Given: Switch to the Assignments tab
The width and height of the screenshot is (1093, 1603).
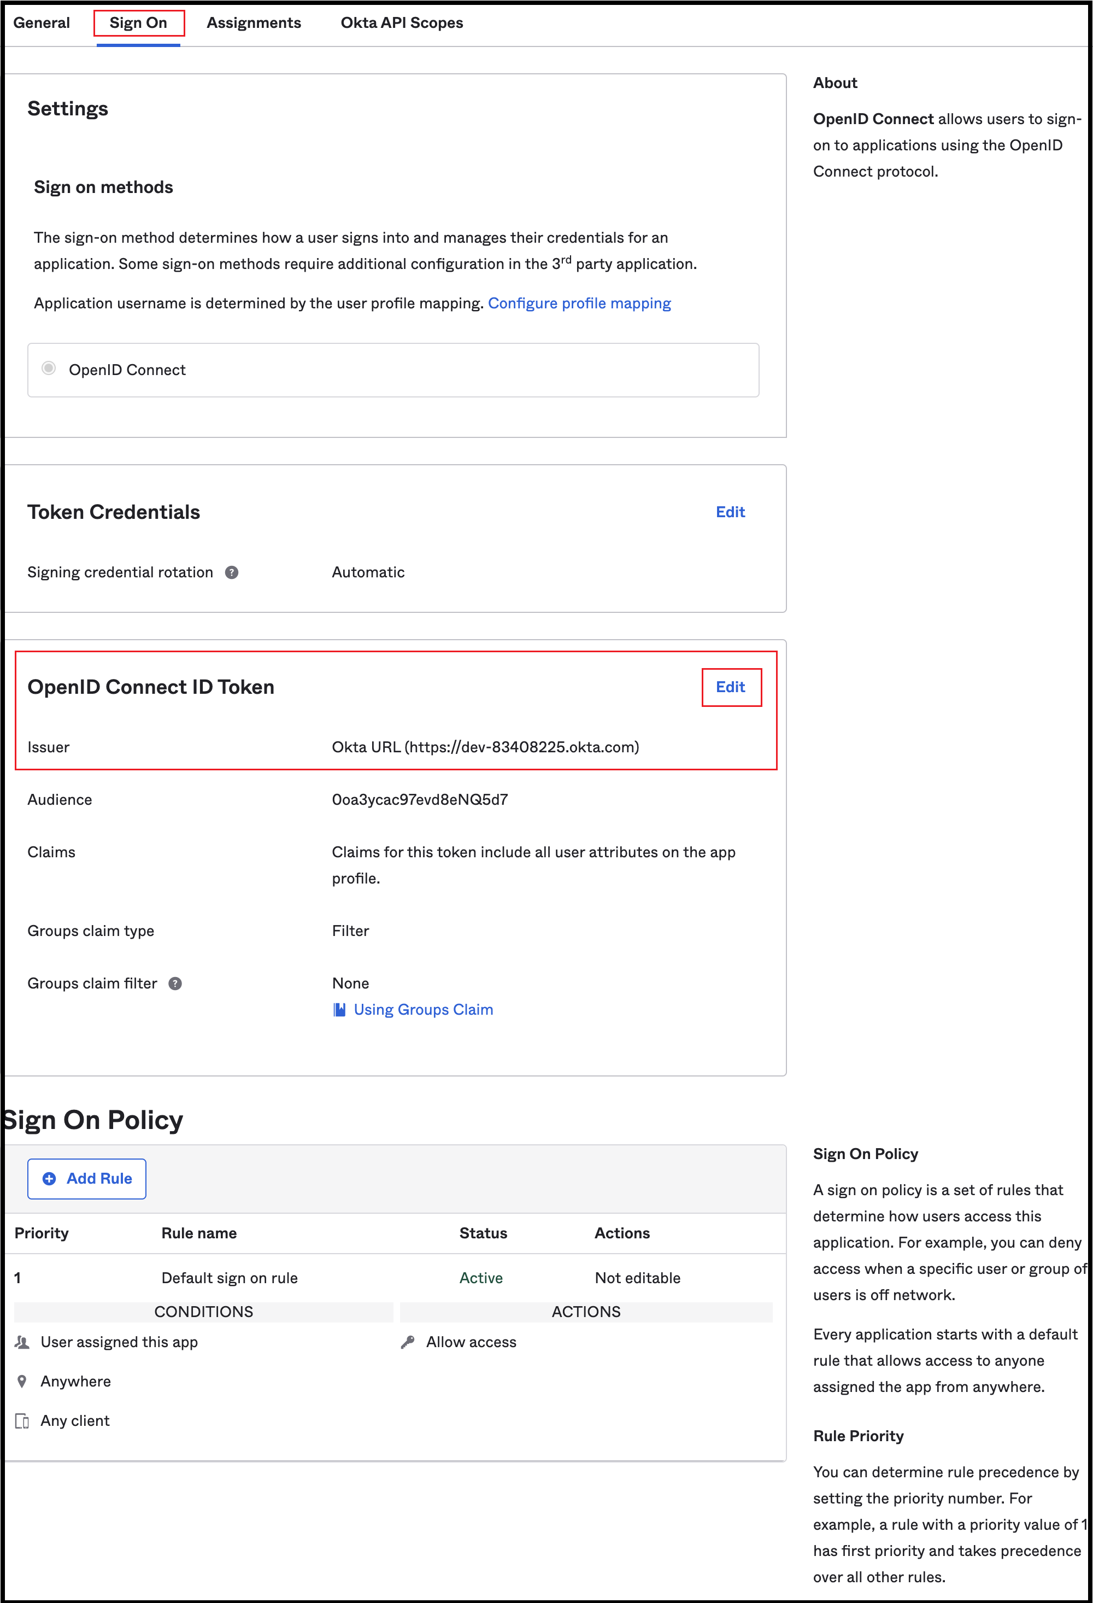Looking at the screenshot, I should 253,23.
